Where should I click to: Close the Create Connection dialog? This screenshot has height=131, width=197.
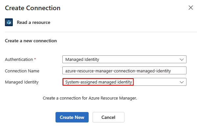point(190,8)
